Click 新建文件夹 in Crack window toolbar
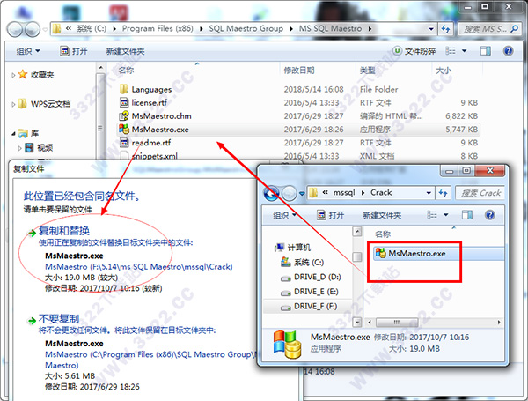This screenshot has width=528, height=401. click(x=382, y=215)
